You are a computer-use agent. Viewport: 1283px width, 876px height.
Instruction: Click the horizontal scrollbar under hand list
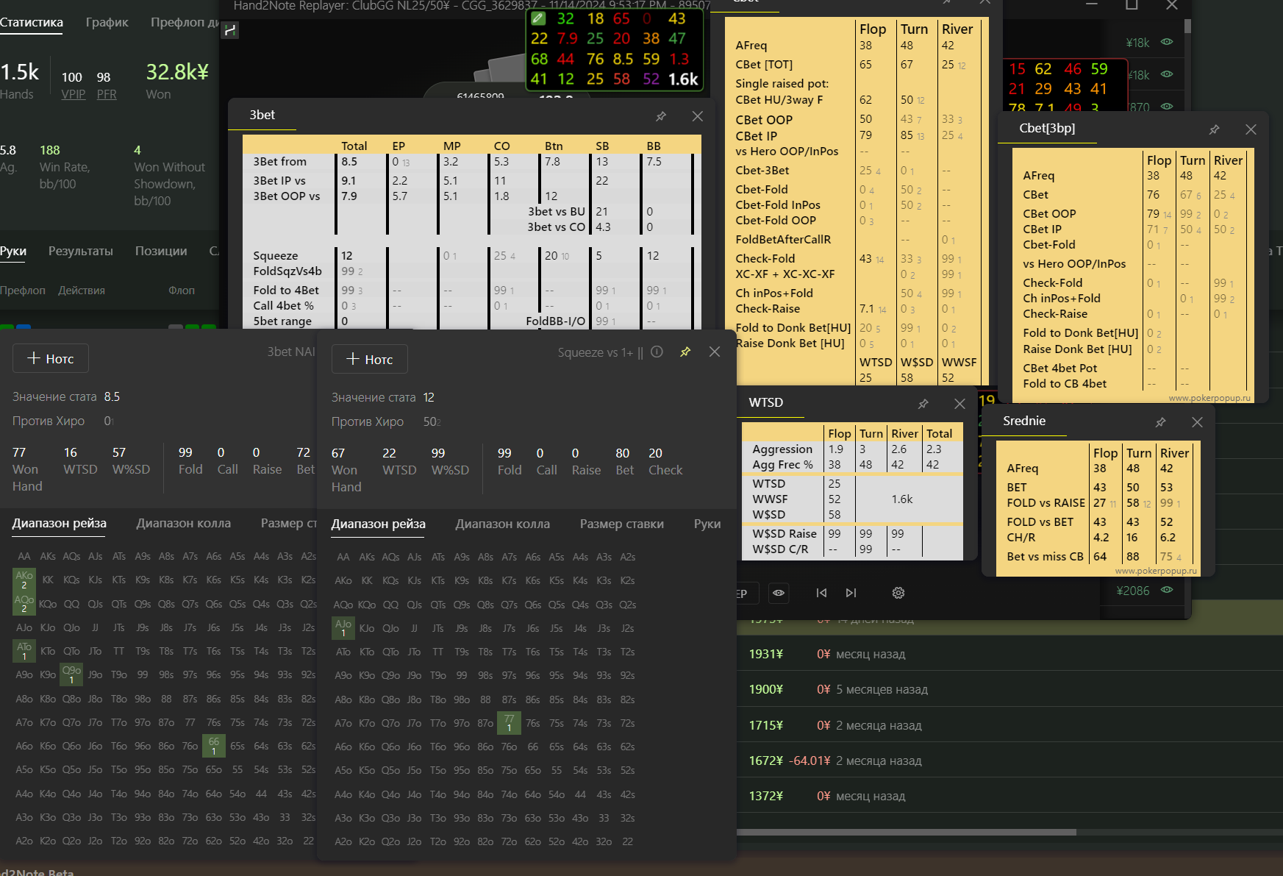(x=907, y=832)
